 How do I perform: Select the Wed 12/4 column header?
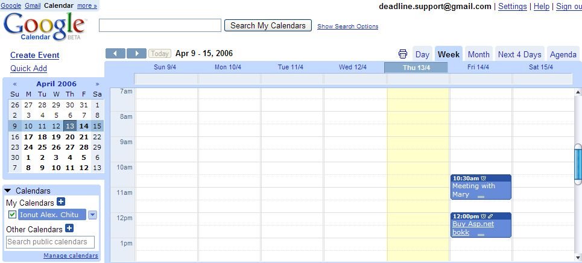(353, 67)
